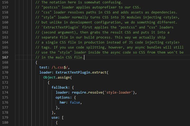Click 'require' on line 174
Image resolution: width=190 pixels, height=126 pixels.
(x=79, y=93)
